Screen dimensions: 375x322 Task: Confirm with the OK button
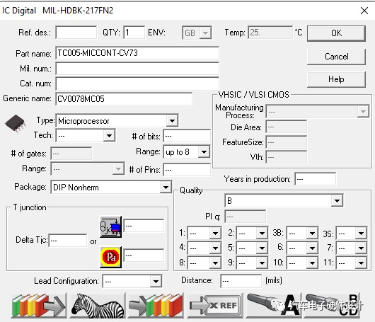336,33
